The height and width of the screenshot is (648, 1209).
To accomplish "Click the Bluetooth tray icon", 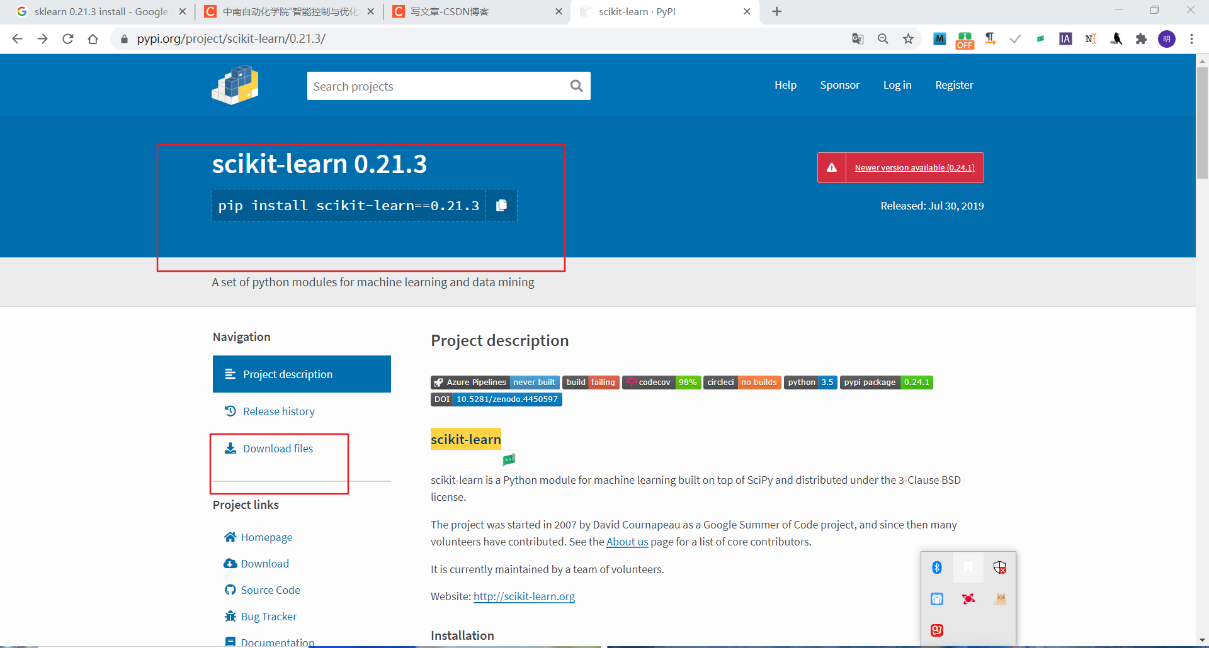I will [x=937, y=567].
